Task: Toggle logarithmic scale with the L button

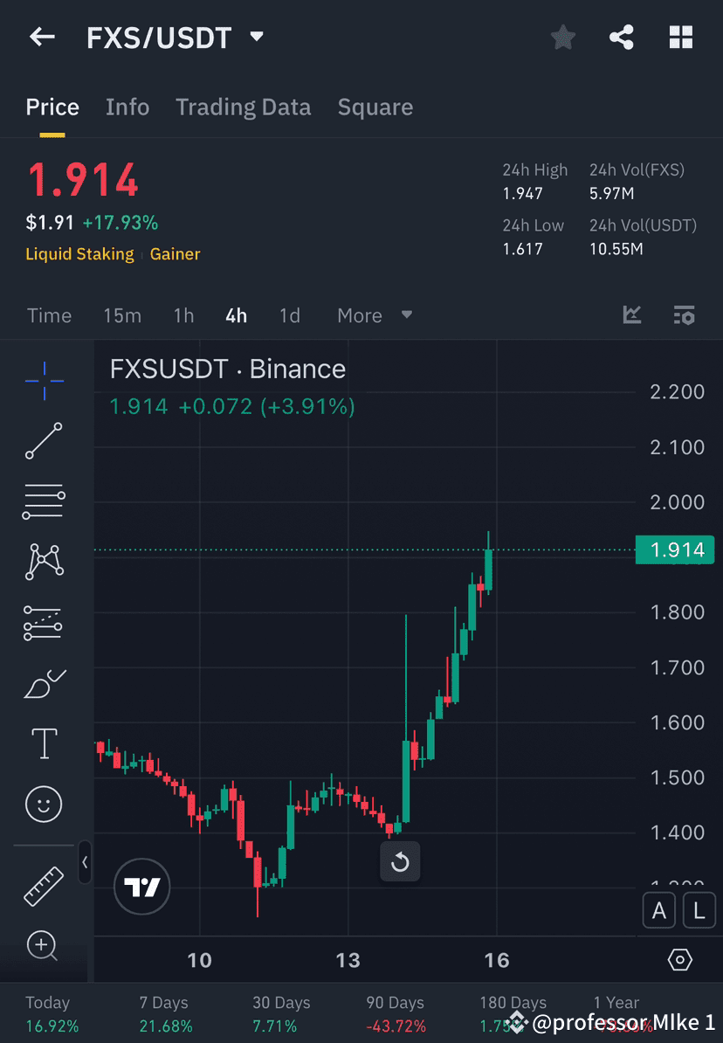Action: [x=699, y=910]
